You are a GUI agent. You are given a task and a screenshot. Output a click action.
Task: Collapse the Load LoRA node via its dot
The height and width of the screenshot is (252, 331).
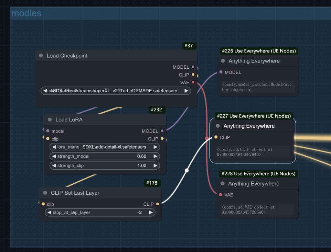50,120
